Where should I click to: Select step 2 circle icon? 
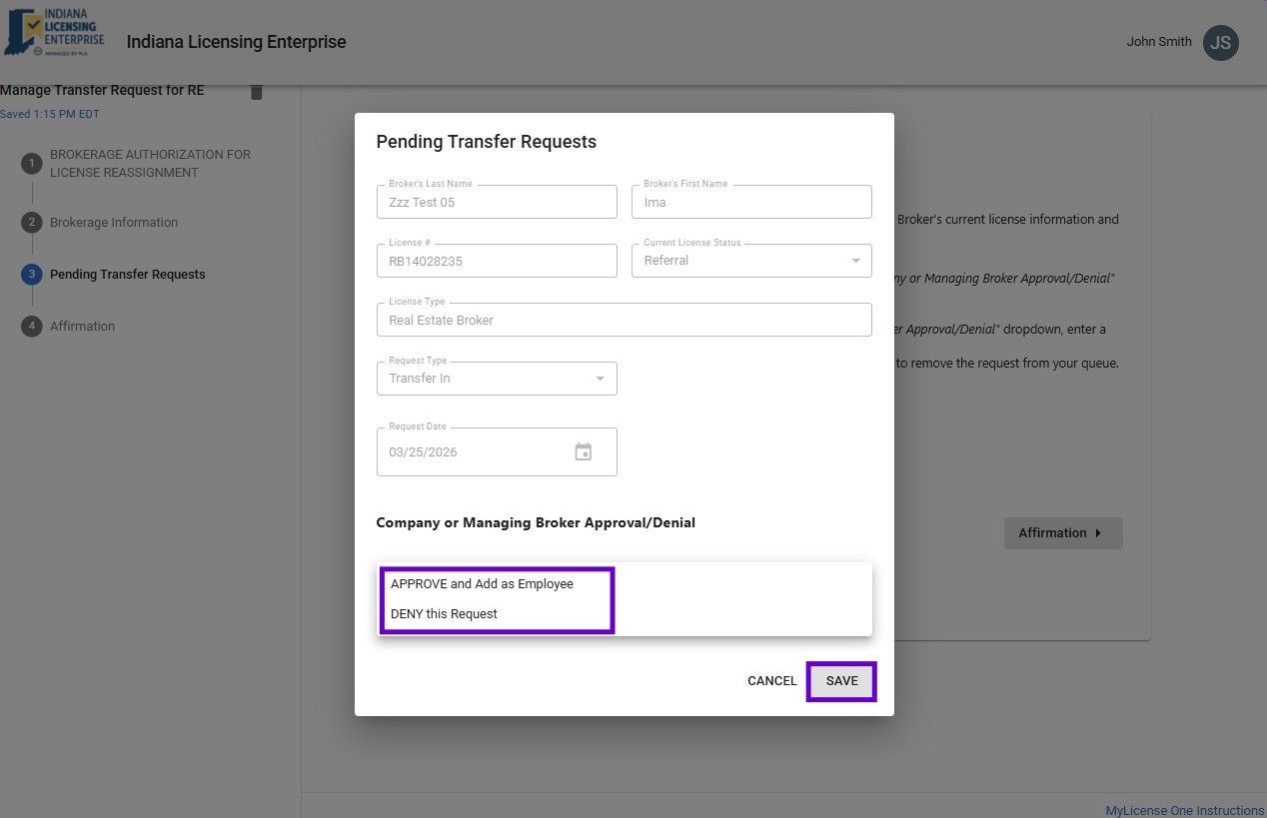(x=32, y=223)
